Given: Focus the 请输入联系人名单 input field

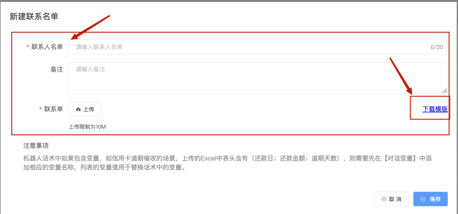Looking at the screenshot, I should tap(258, 47).
